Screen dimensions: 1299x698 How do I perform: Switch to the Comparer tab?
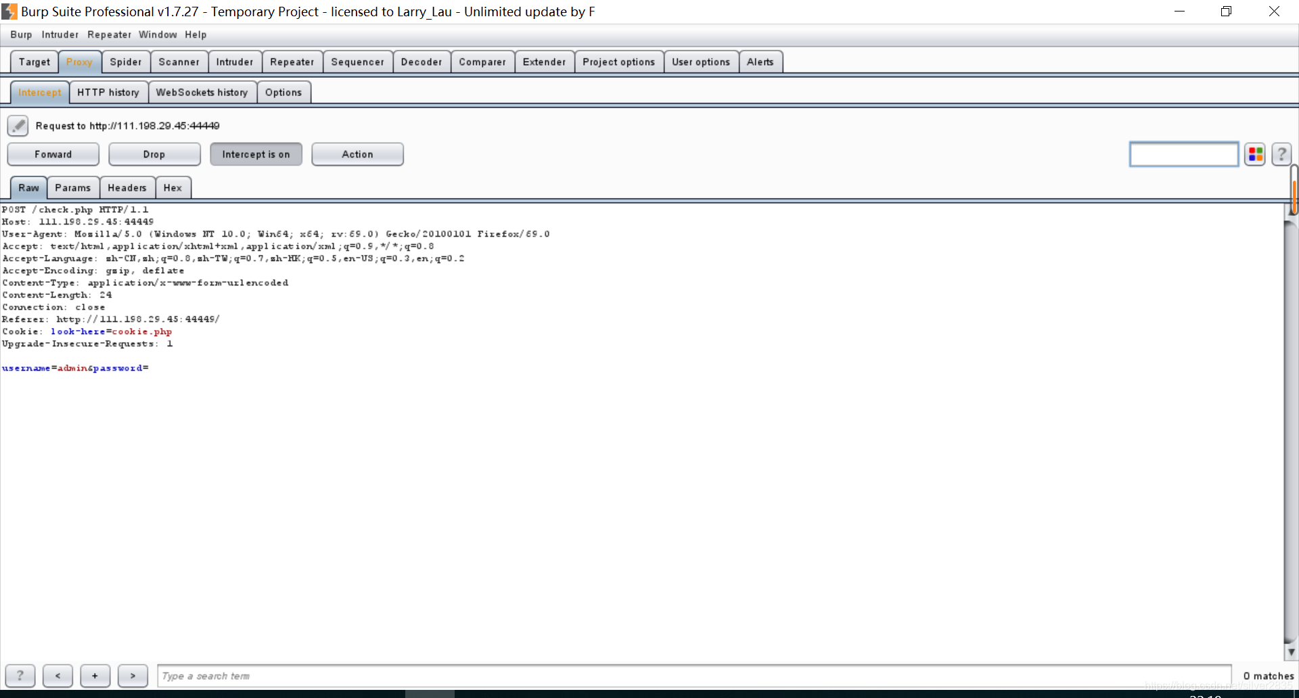coord(482,62)
